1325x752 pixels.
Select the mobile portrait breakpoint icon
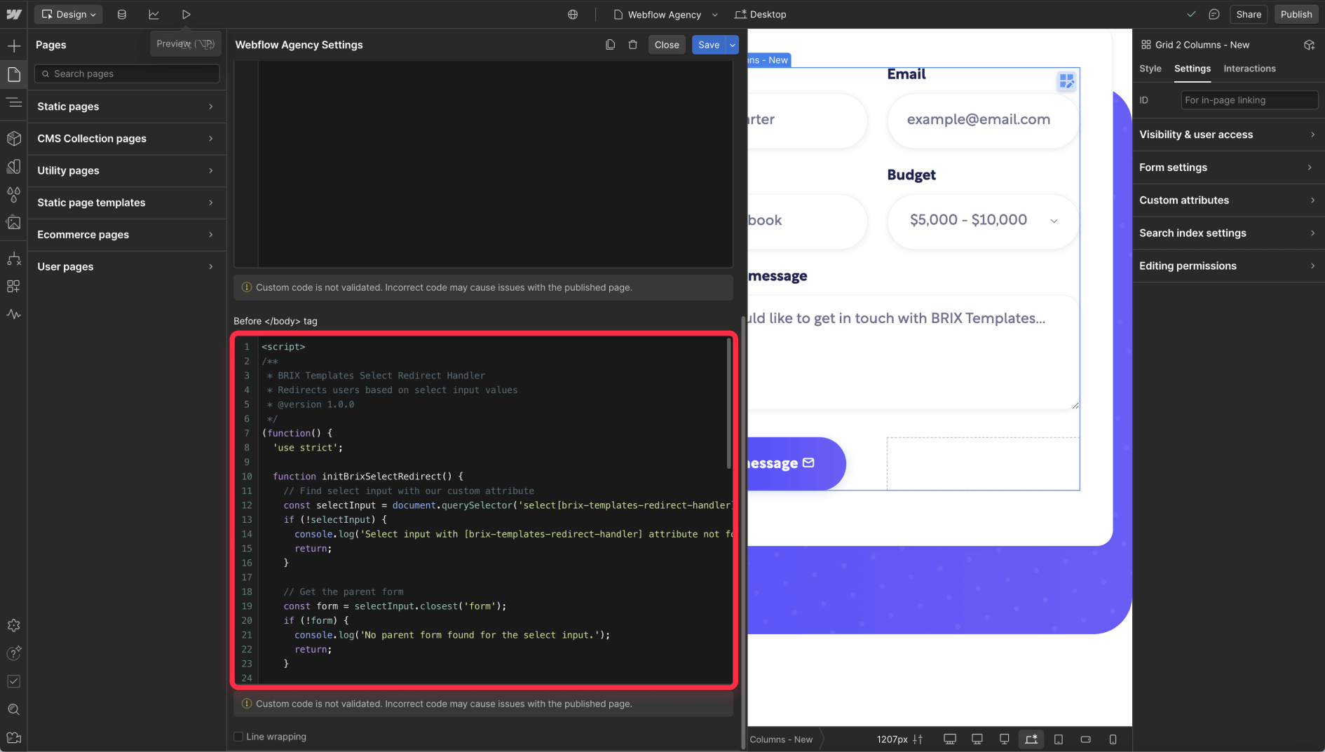[1113, 739]
